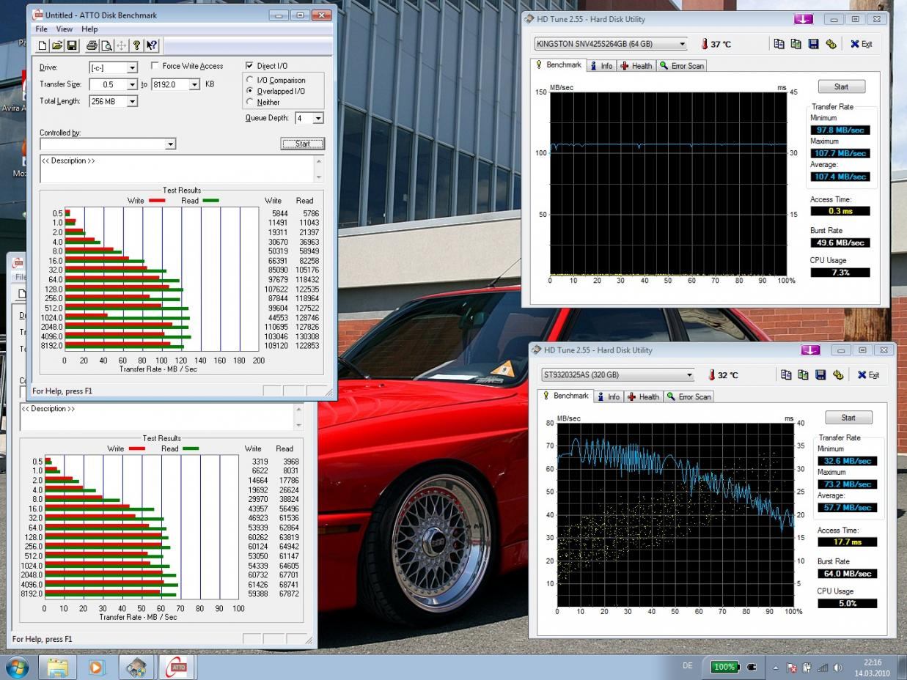Click the Print Preview icon in the ATTO toolbar

(x=106, y=46)
